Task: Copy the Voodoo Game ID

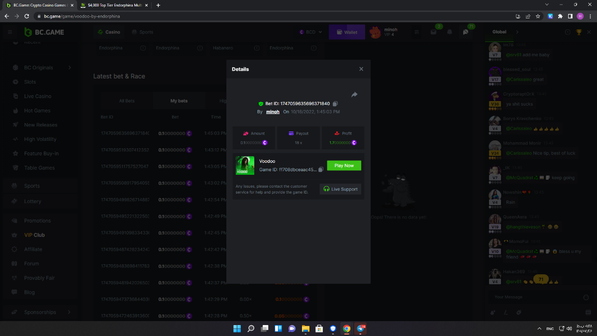Action: (321, 170)
